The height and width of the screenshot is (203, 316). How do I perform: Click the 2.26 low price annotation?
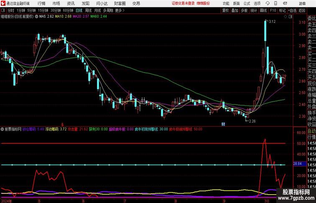(x=252, y=121)
